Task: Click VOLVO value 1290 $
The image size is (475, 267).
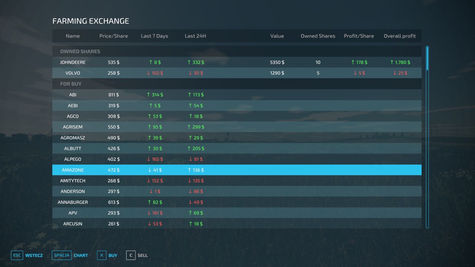Action: (277, 73)
